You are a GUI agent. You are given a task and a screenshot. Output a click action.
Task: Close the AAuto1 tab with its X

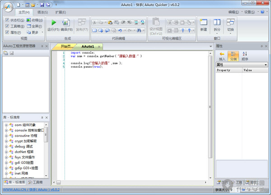tap(99, 46)
